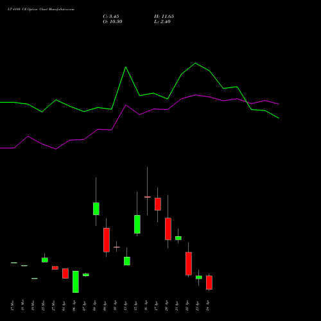Click the '09 Apr' date label
This screenshot has width=321, height=321.
105,306
